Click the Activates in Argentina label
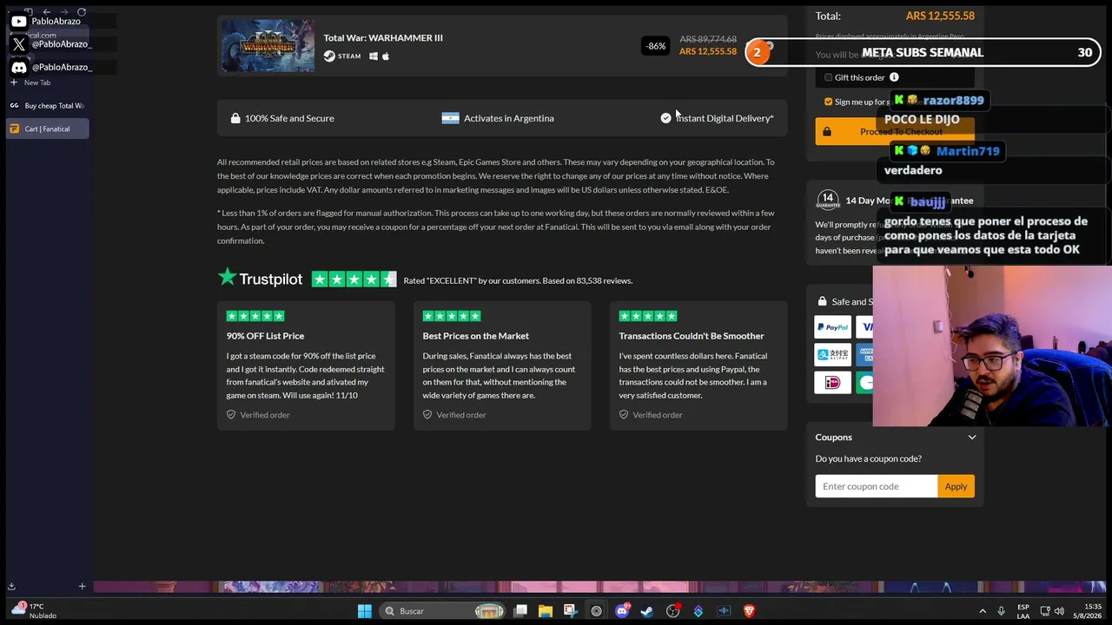The height and width of the screenshot is (625, 1112). pyautogui.click(x=508, y=118)
